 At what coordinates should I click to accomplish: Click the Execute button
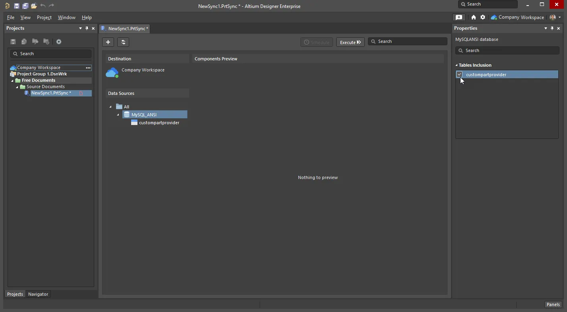click(350, 42)
